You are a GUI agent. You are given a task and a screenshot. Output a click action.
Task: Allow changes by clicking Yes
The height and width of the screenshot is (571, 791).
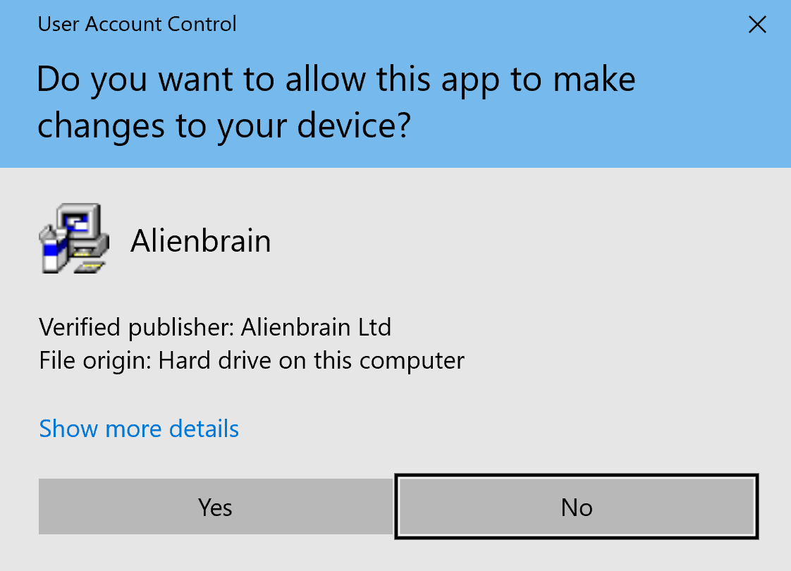click(x=216, y=506)
